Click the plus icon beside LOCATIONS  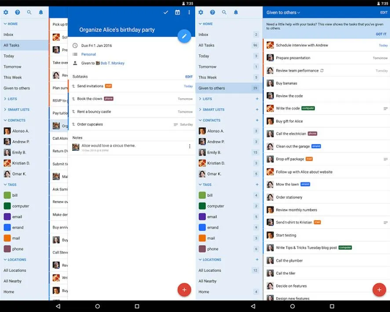tap(257, 260)
